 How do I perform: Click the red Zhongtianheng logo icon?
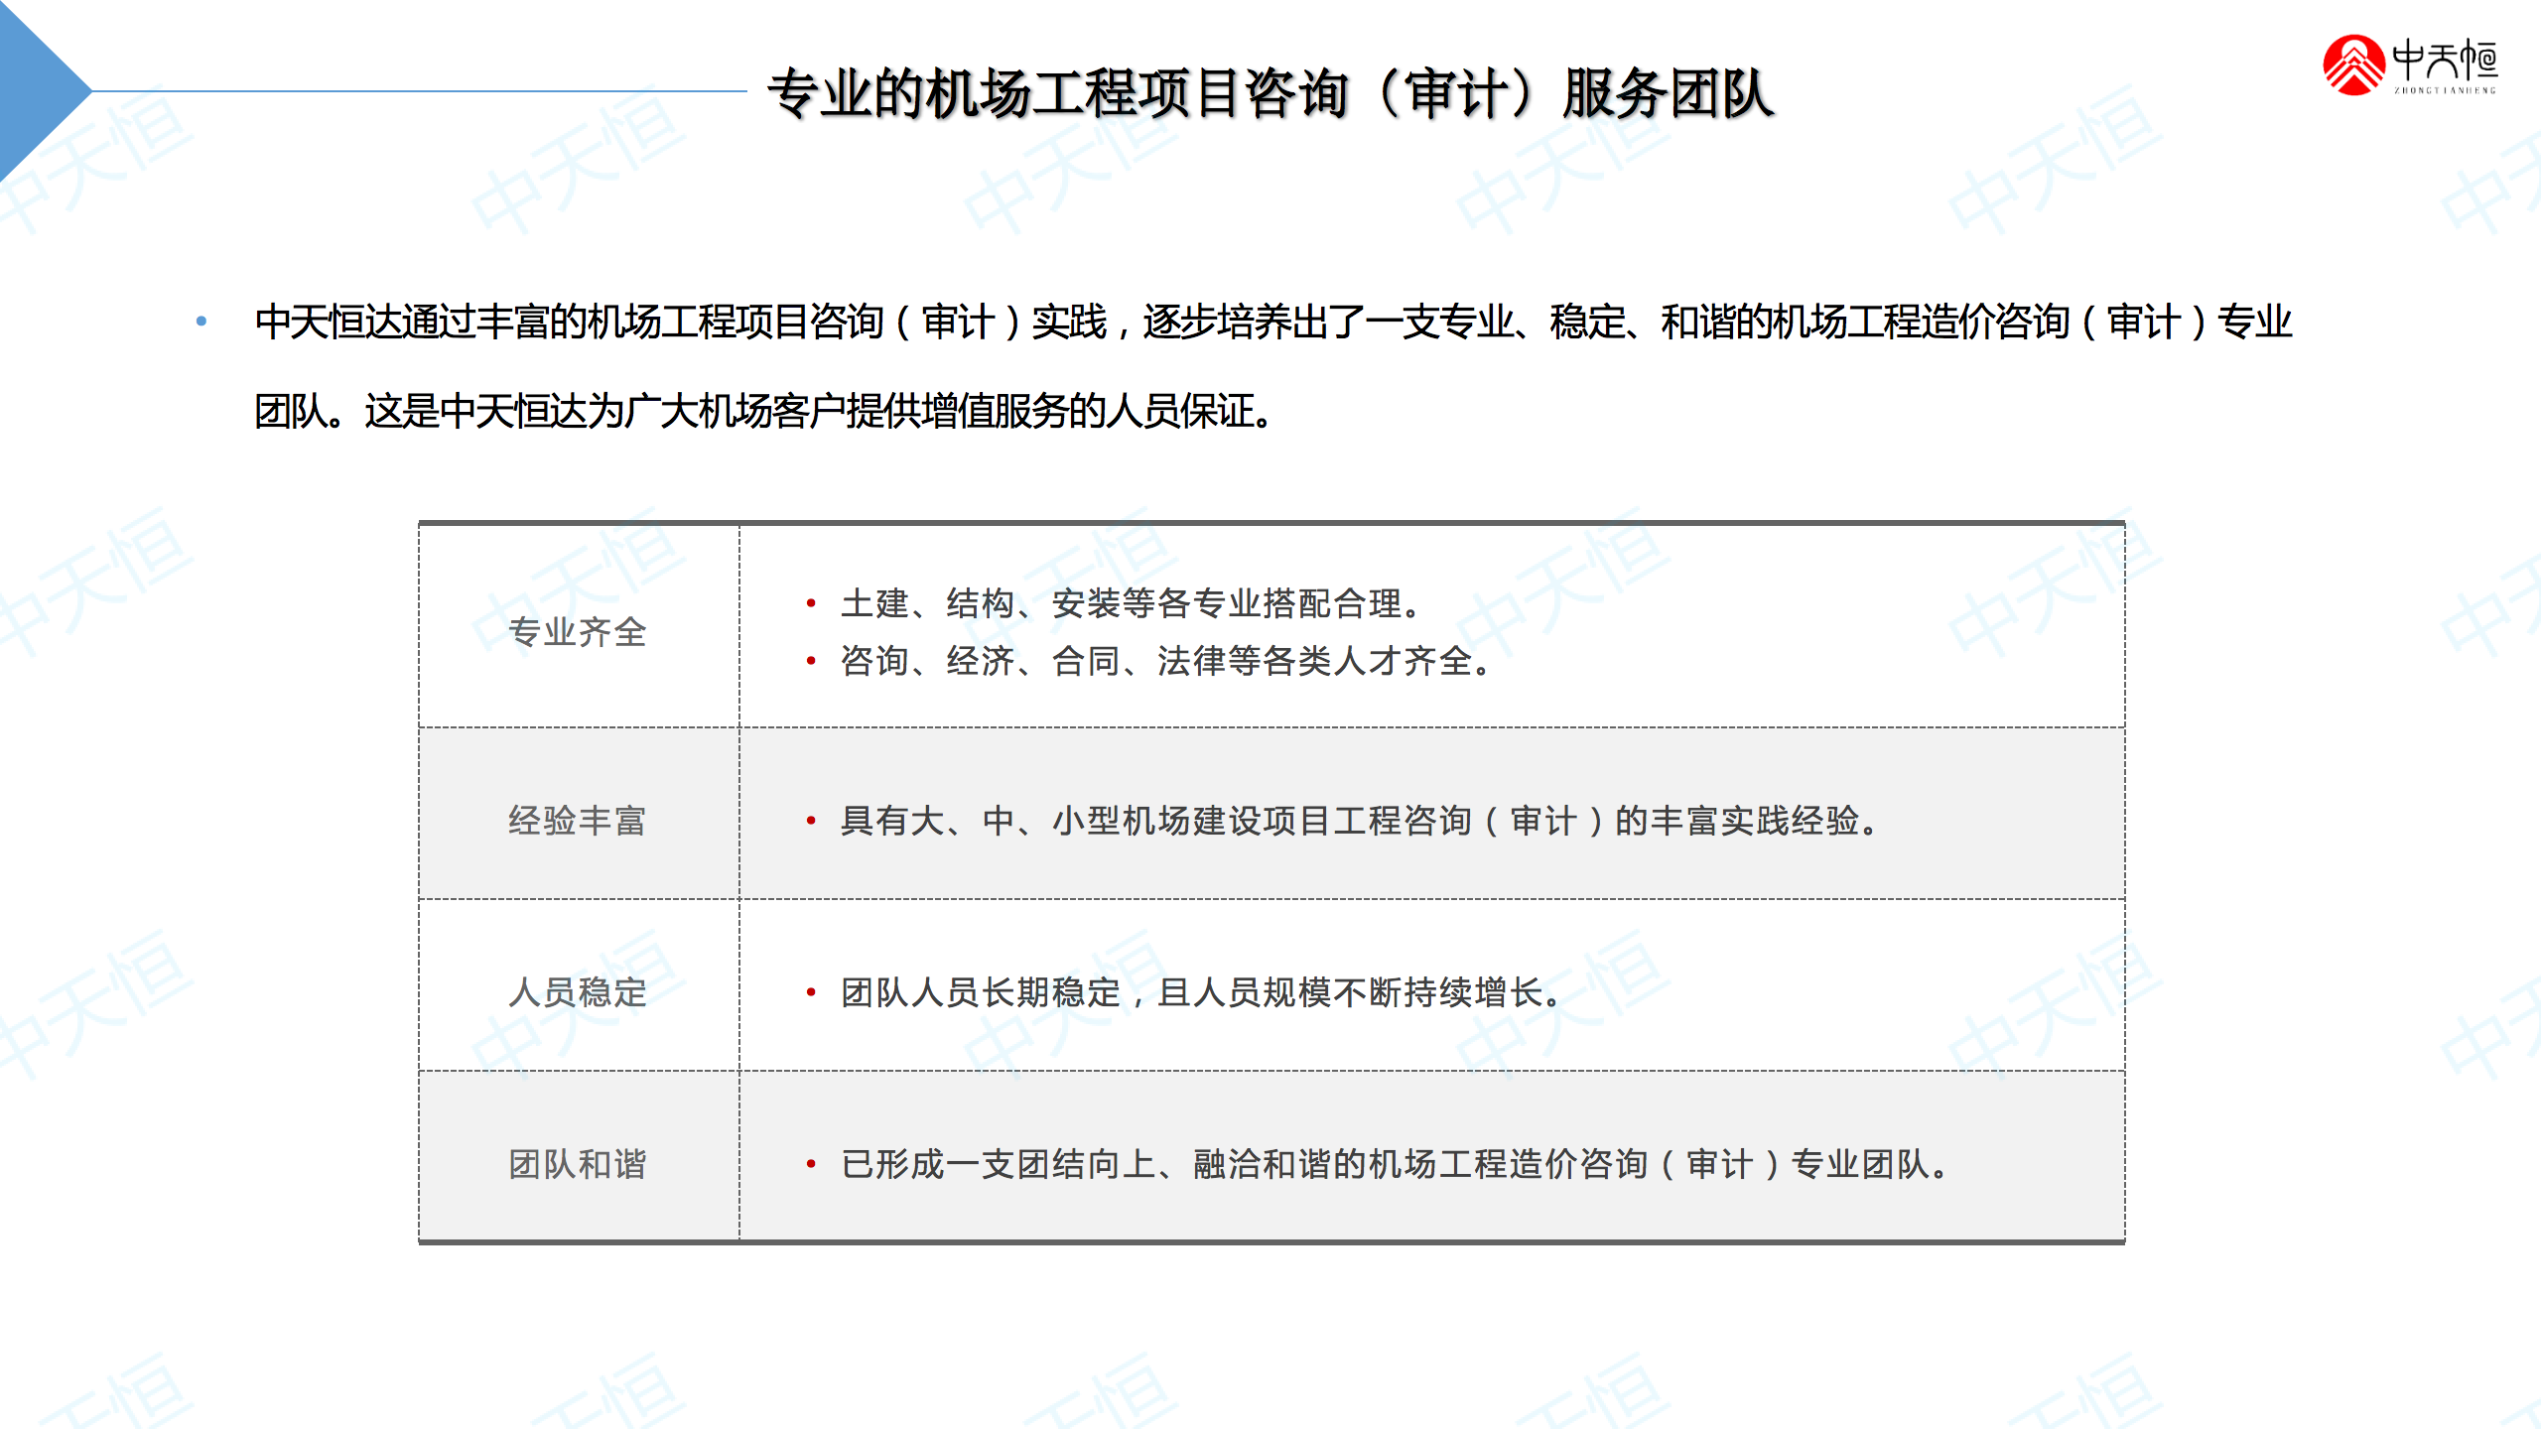coord(2352,65)
